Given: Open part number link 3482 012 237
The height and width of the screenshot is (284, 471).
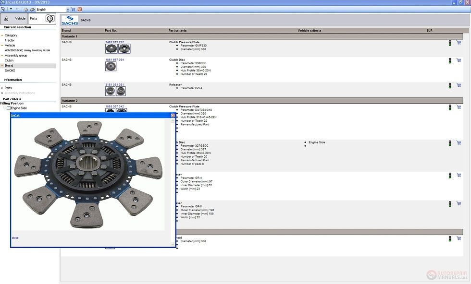Looking at the screenshot, I should [x=114, y=42].
